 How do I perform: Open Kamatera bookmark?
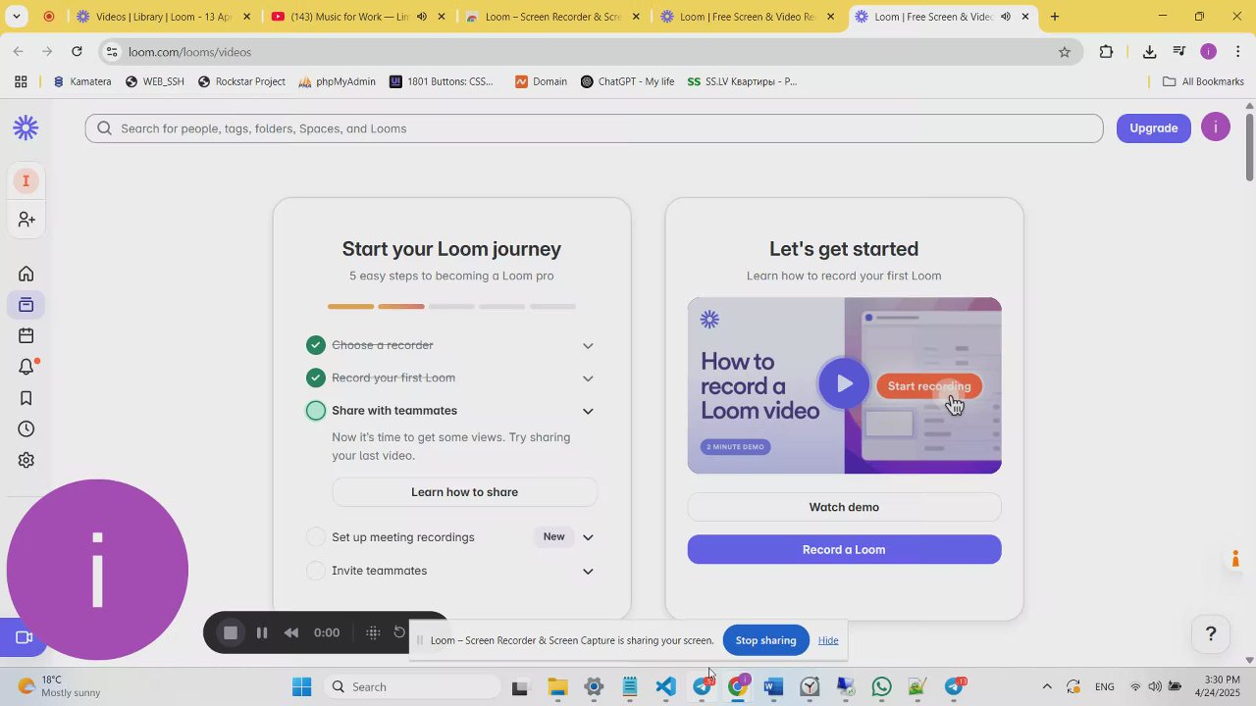81,81
